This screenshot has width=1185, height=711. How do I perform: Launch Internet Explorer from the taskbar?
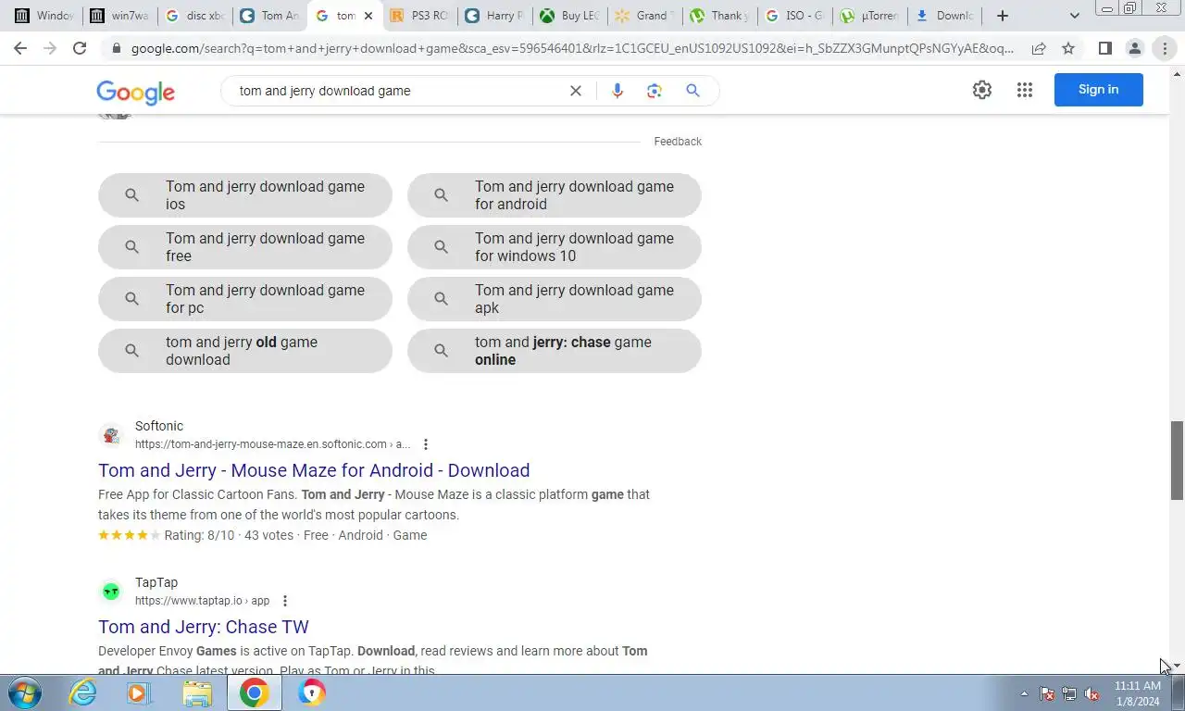coord(83,692)
